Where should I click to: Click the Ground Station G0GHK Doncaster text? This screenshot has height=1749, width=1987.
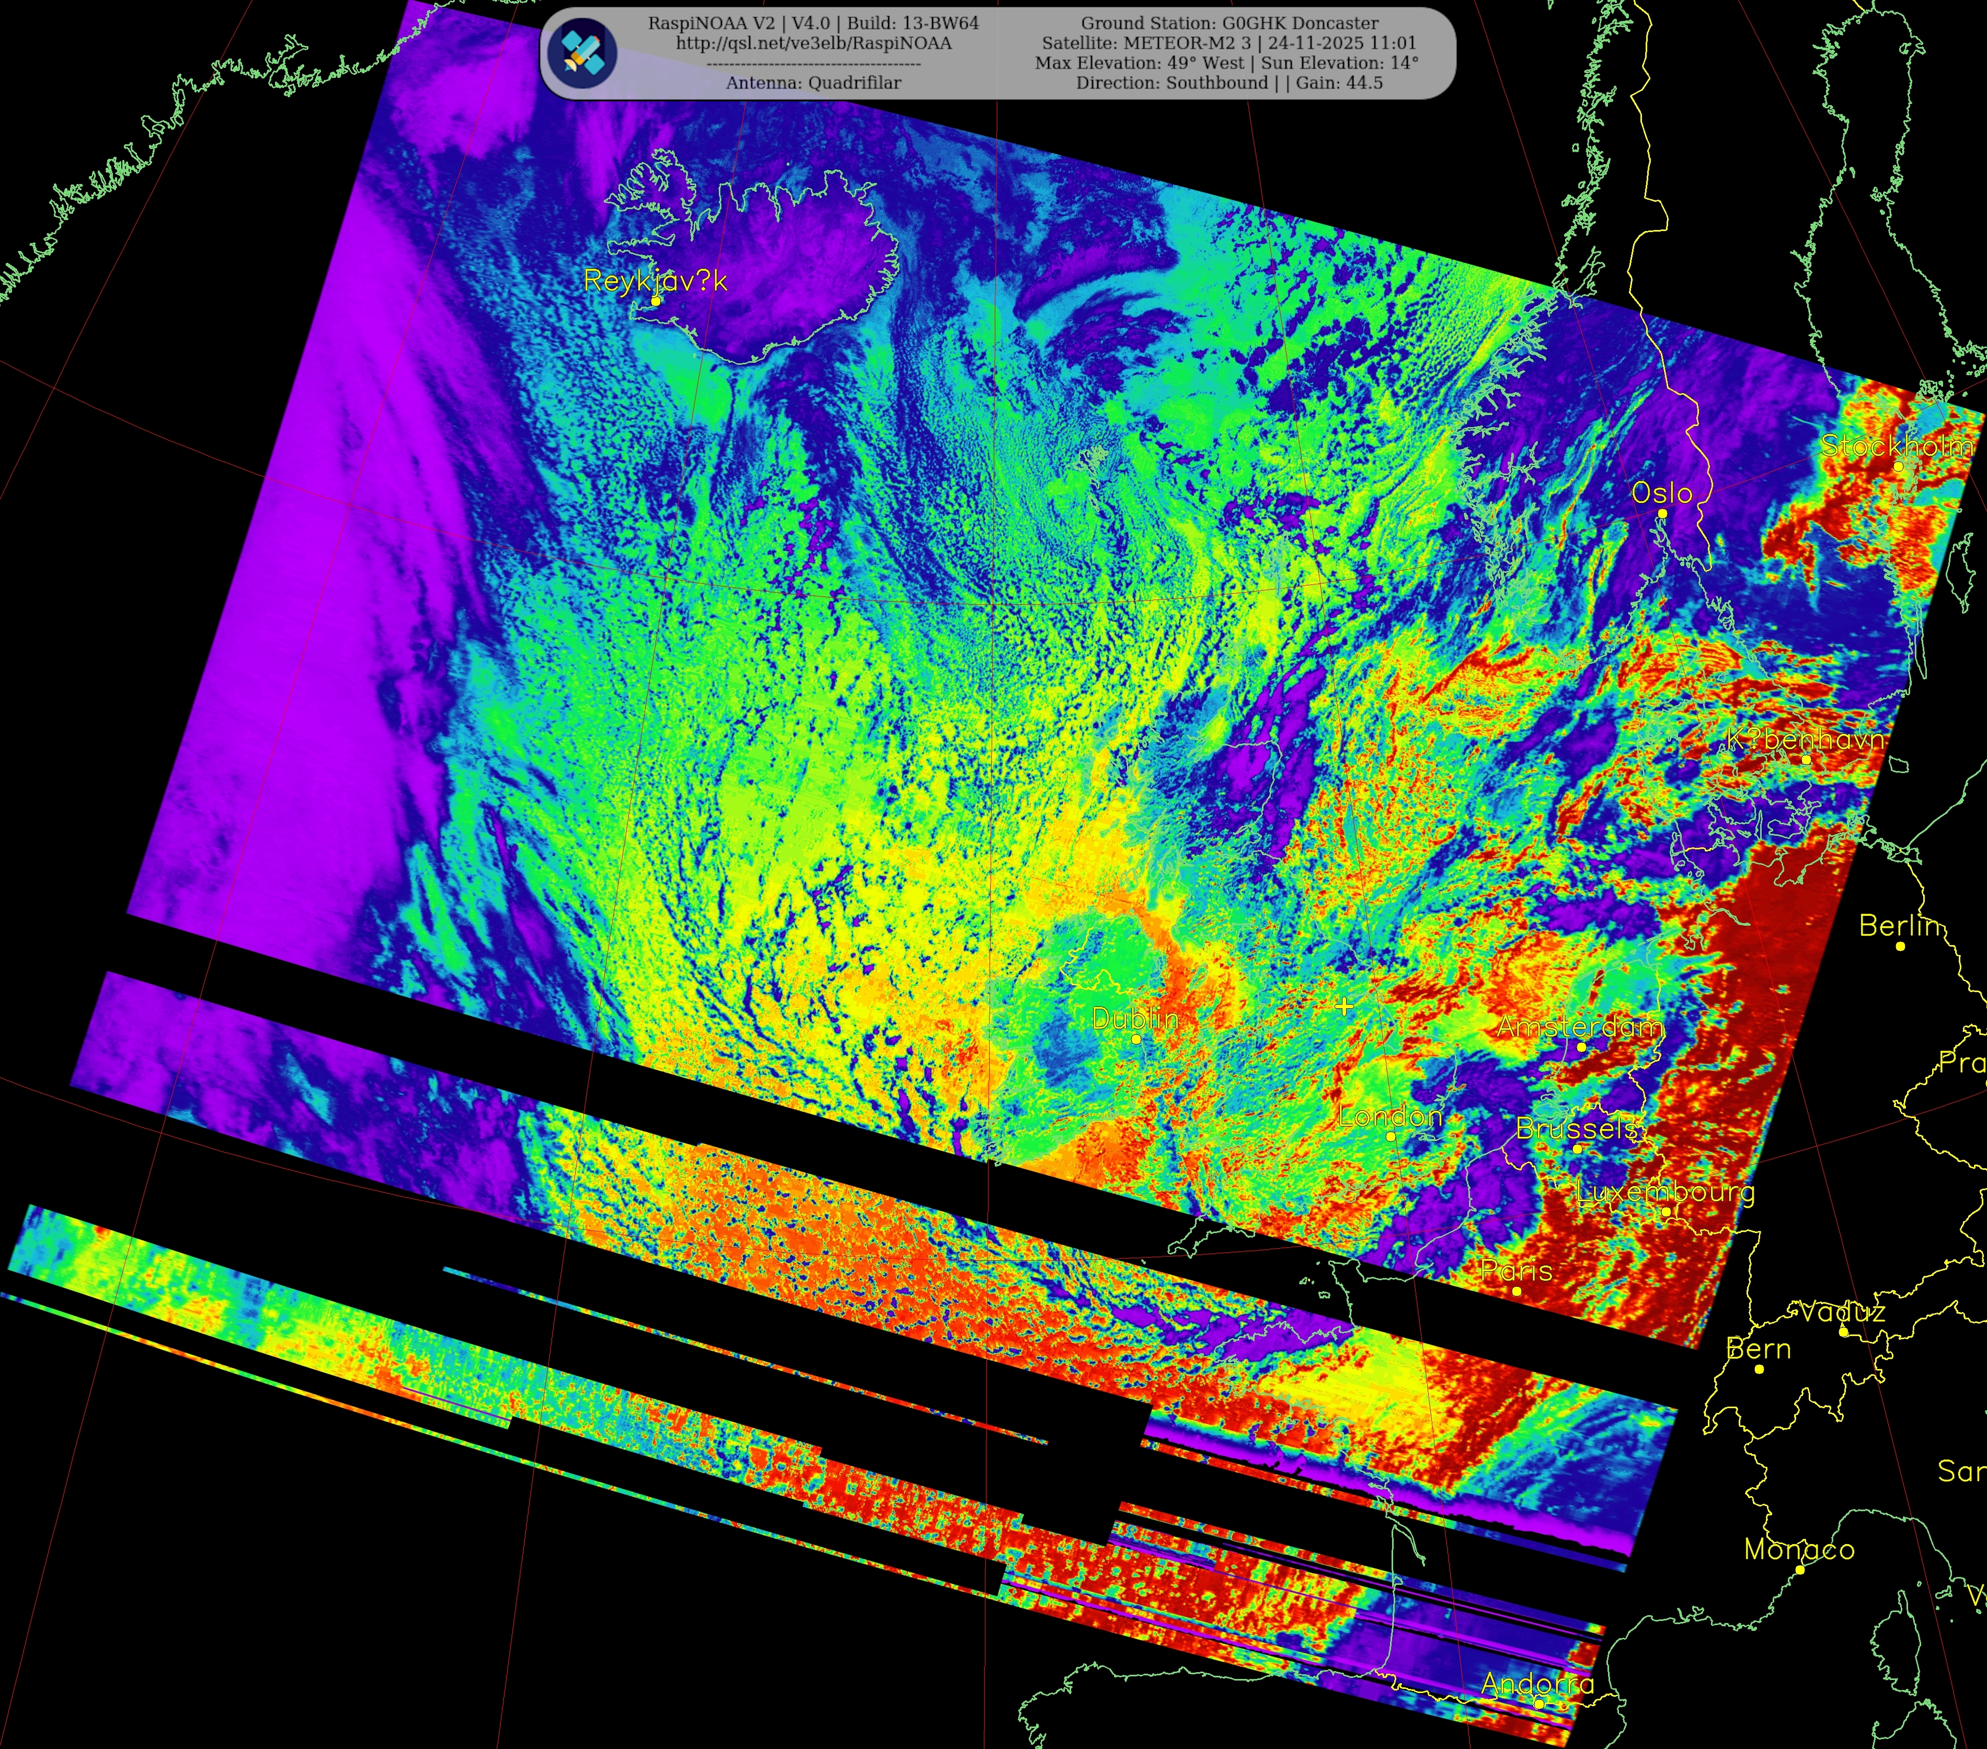click(1229, 22)
